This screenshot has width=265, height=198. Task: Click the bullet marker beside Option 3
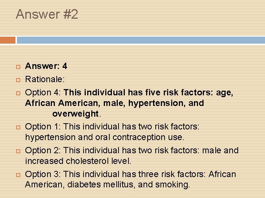[x=18, y=175]
